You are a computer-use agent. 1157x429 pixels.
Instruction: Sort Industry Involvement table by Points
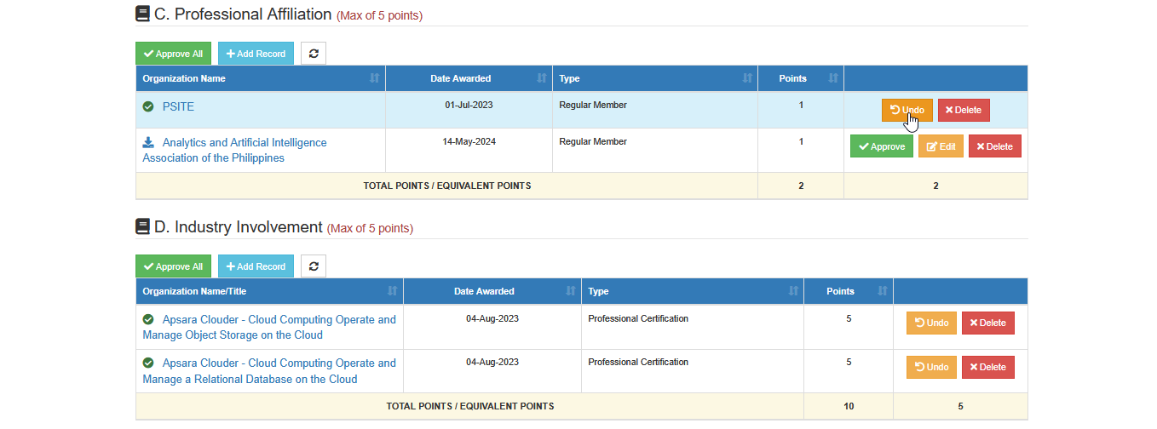tap(848, 291)
